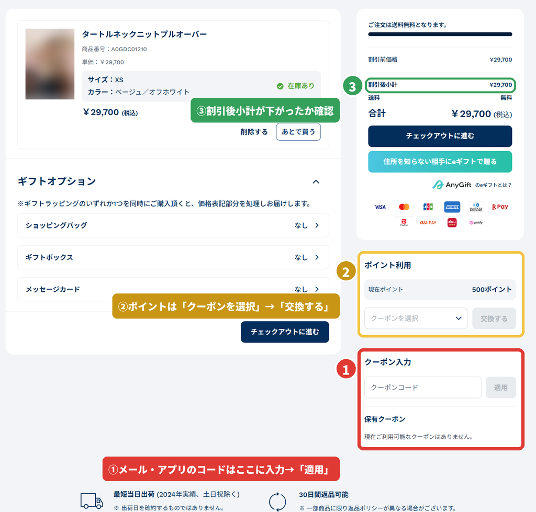Image resolution: width=536 pixels, height=512 pixels.
Task: Click the VISA payment logo
Action: click(x=380, y=207)
